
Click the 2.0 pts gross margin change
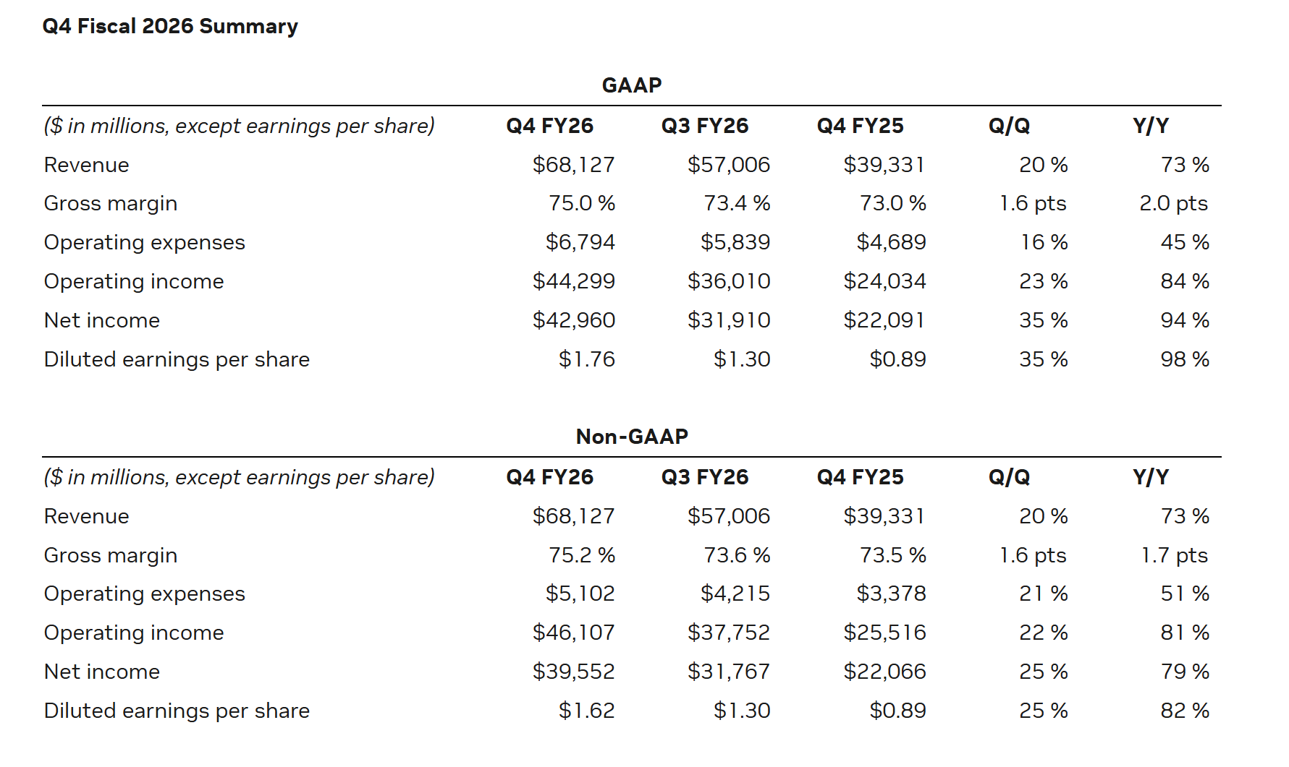click(x=1173, y=203)
